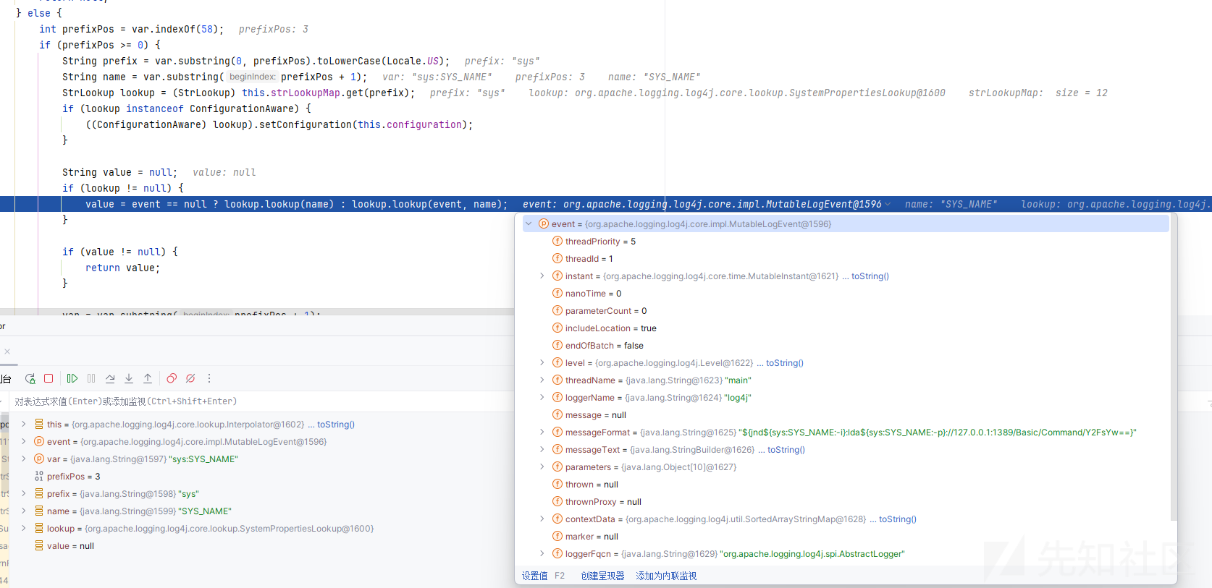Open more debugger actions menu
This screenshot has width=1212, height=588.
(209, 378)
